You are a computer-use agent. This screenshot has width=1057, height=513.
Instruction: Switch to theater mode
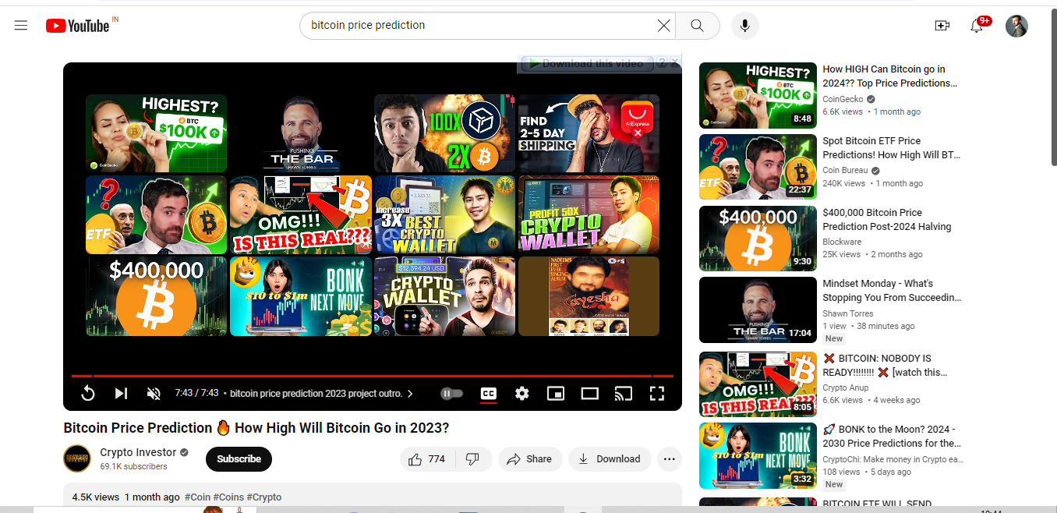pos(590,394)
